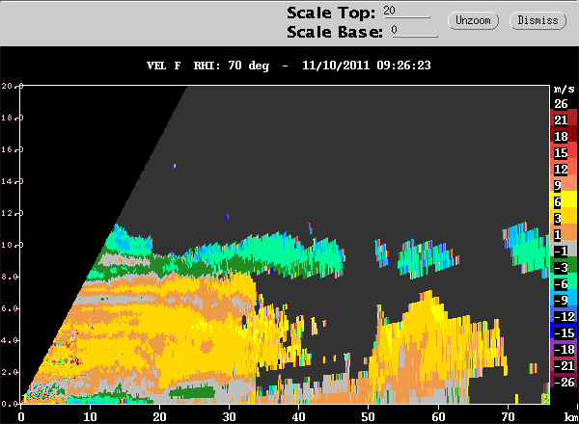The image size is (579, 424).
Task: Click the 21 m/s red legend swatch
Action: (x=561, y=119)
